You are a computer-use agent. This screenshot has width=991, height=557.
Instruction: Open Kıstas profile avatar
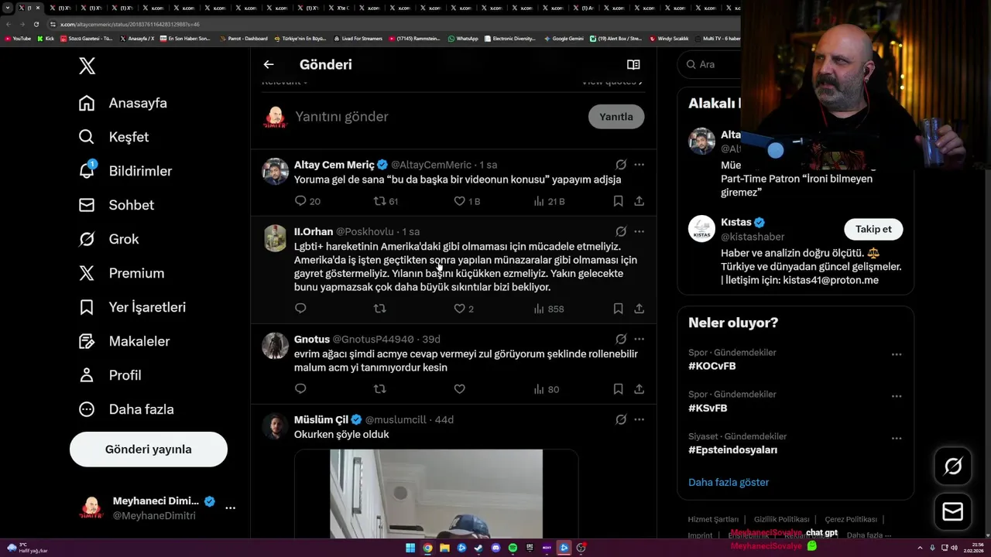click(x=701, y=229)
